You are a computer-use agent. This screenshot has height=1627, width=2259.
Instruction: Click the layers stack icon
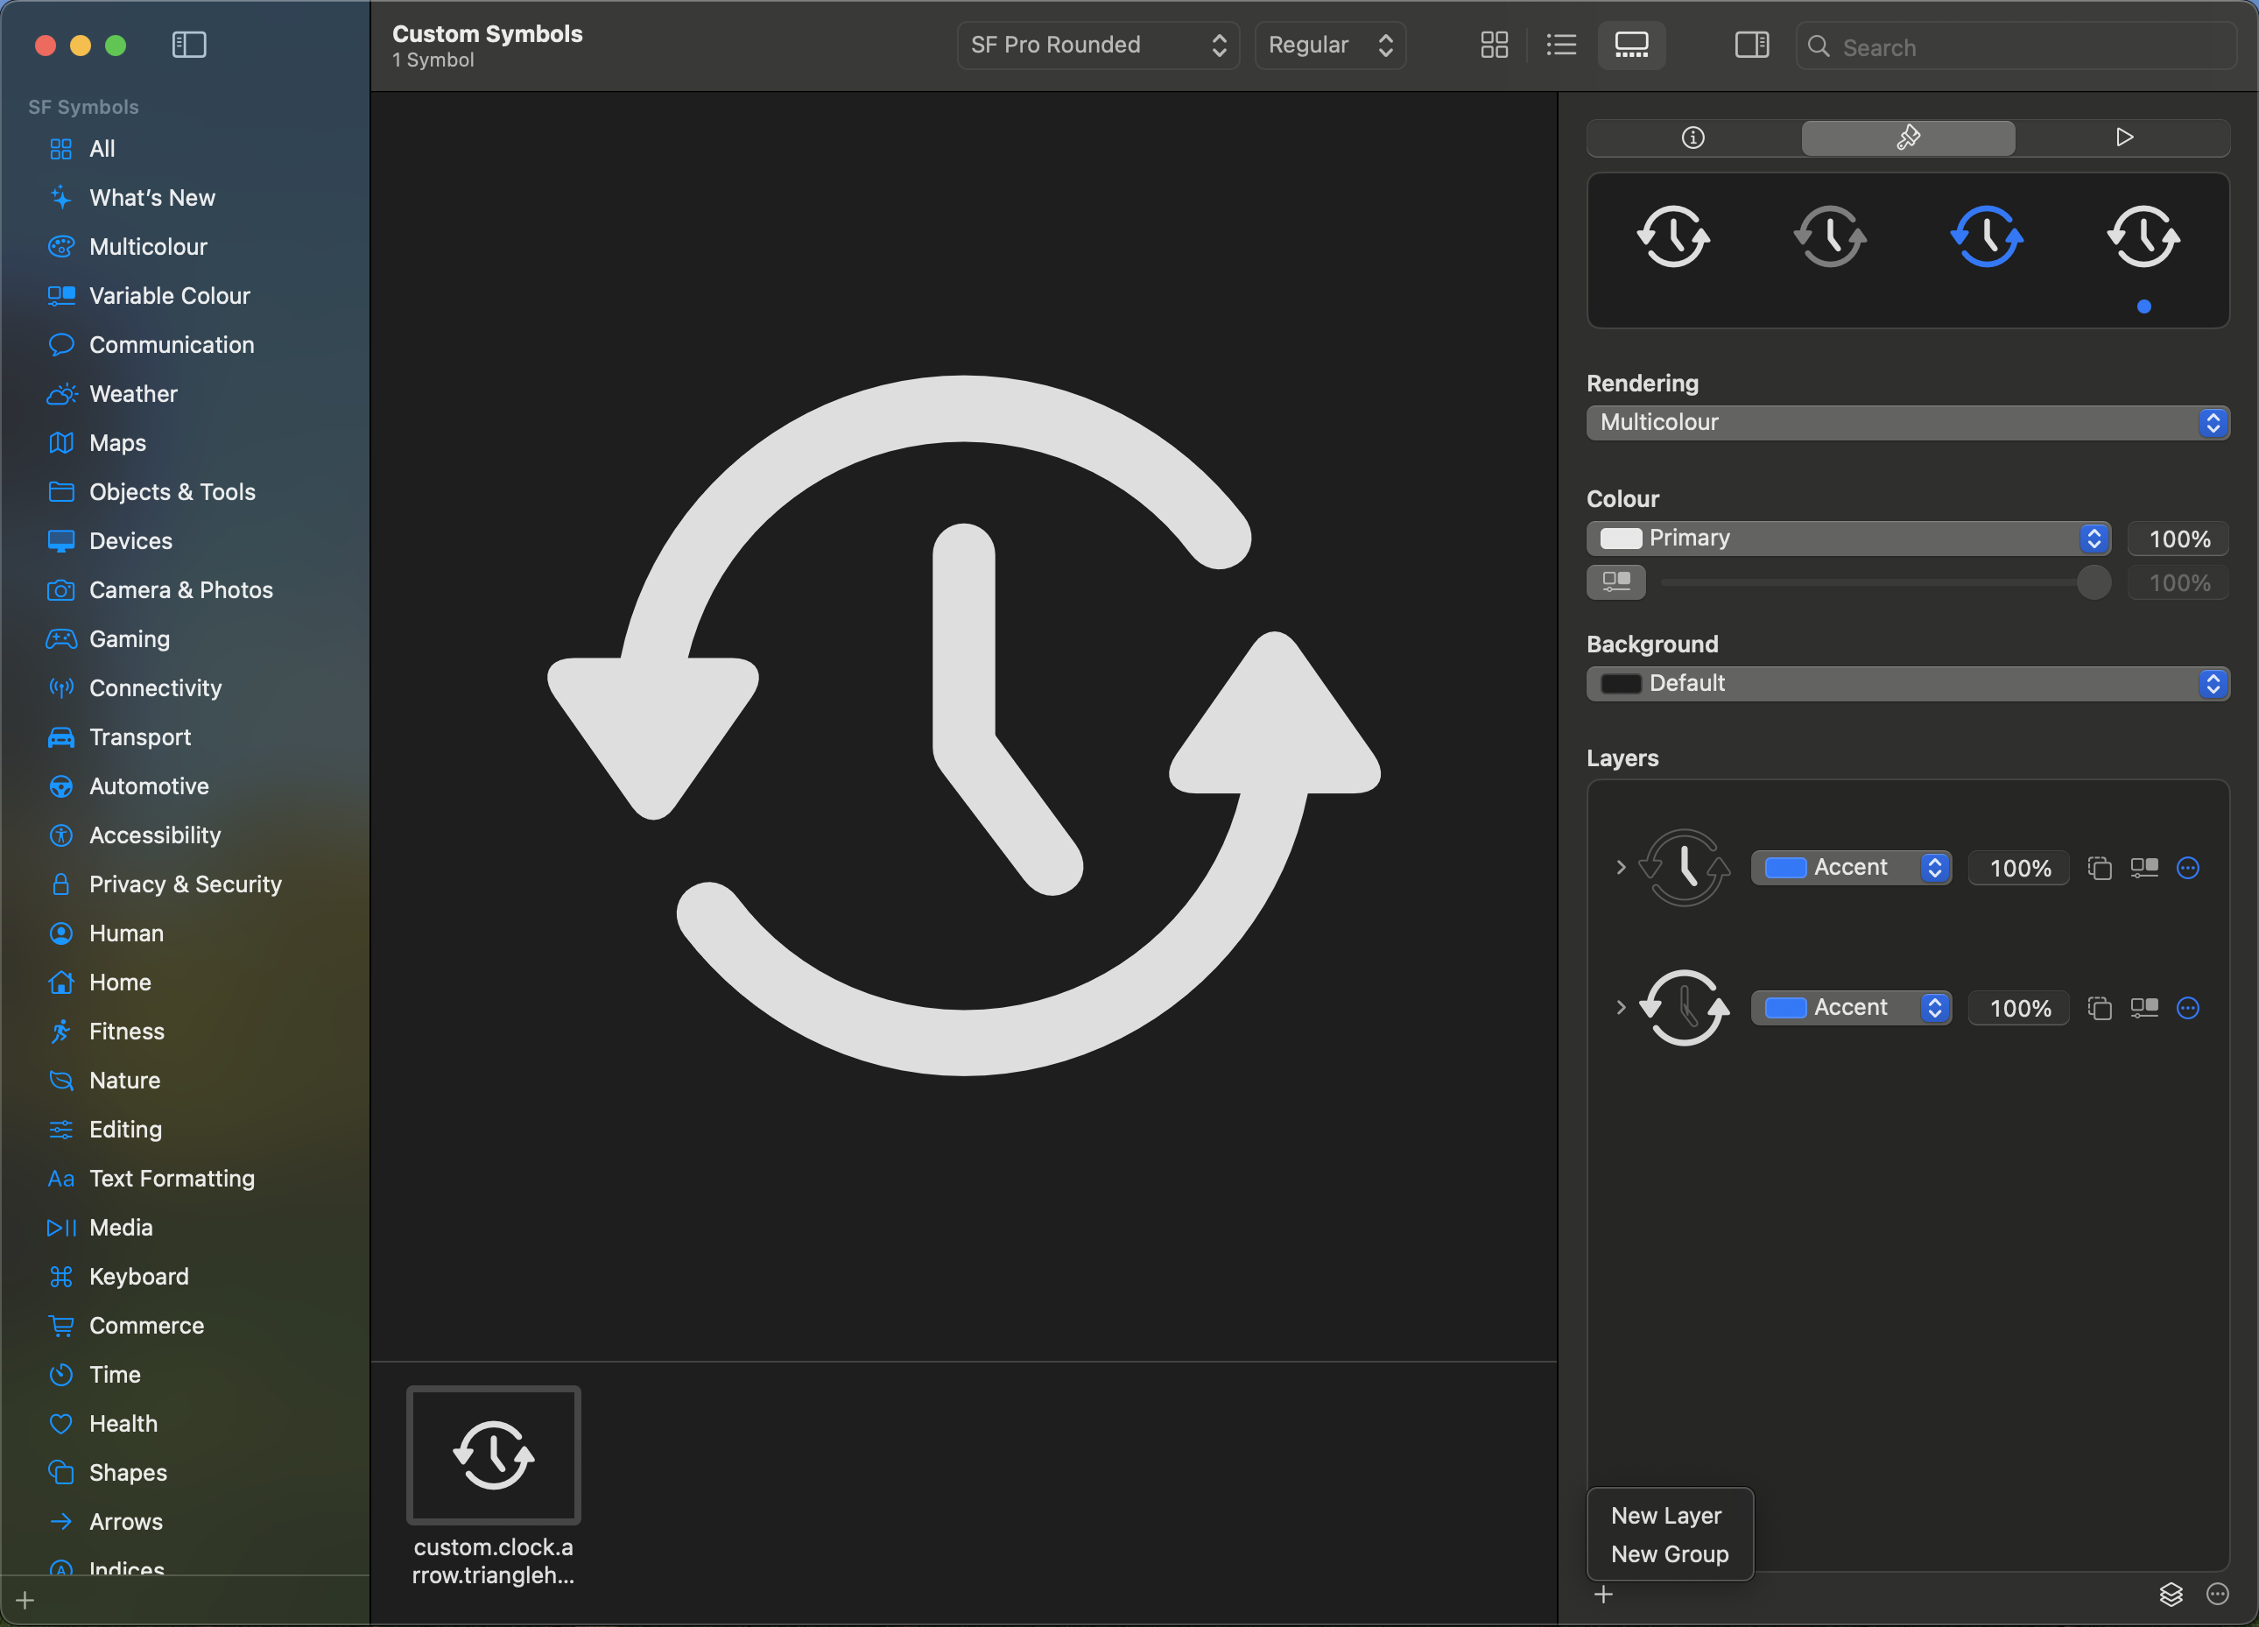[2171, 1594]
